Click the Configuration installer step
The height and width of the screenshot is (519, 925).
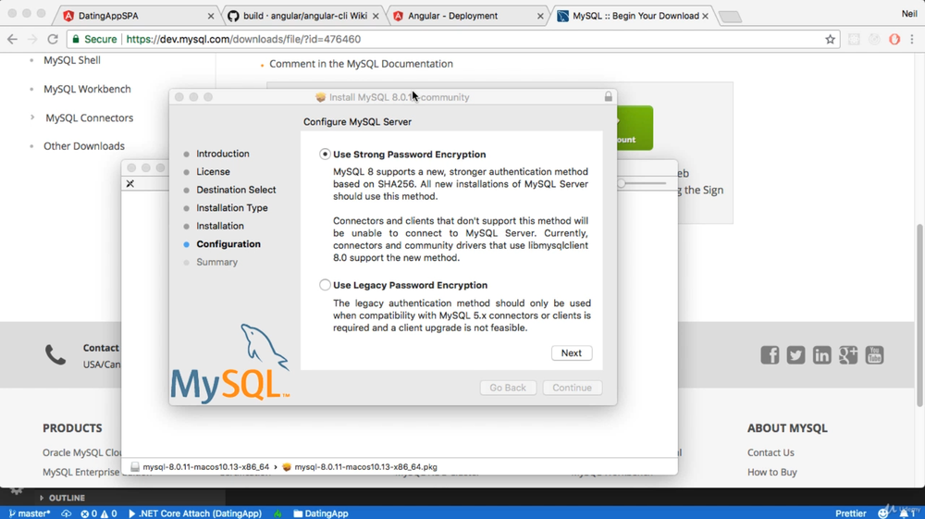pyautogui.click(x=228, y=244)
